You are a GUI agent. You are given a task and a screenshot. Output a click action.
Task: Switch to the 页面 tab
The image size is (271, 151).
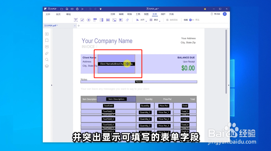click(x=171, y=14)
